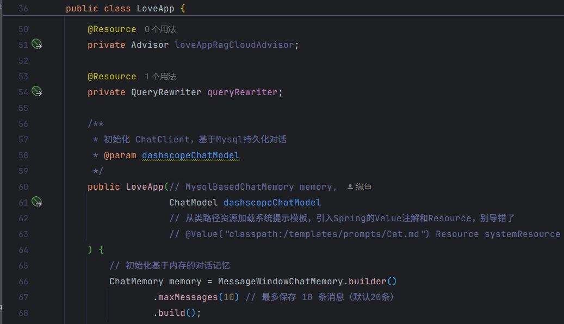Click the commented-out @Value classpath line
564x324 pixels.
[364, 234]
